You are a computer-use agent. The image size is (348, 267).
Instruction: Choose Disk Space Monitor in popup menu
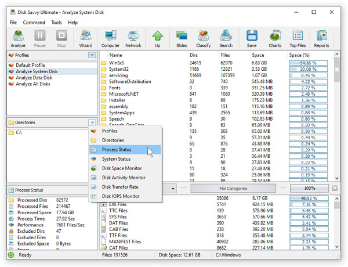click(125, 168)
